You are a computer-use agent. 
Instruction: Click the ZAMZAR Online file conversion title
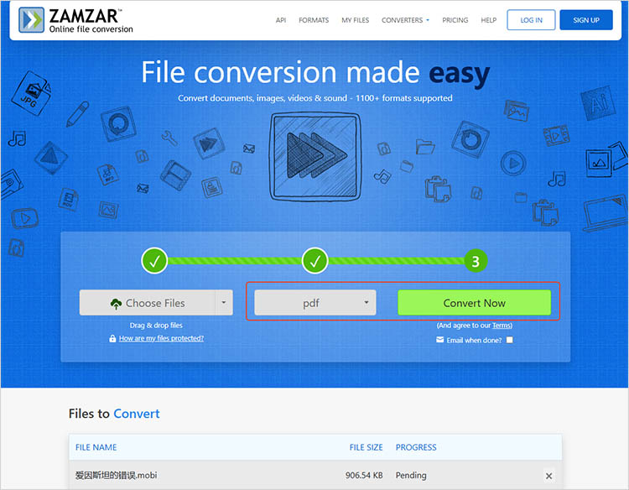(91, 20)
